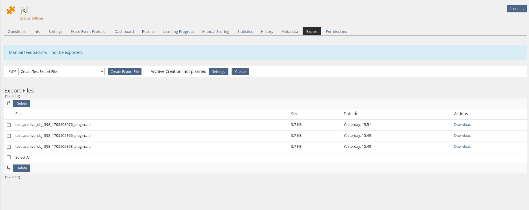Click the Create archive button
529x210 pixels.
(x=240, y=72)
